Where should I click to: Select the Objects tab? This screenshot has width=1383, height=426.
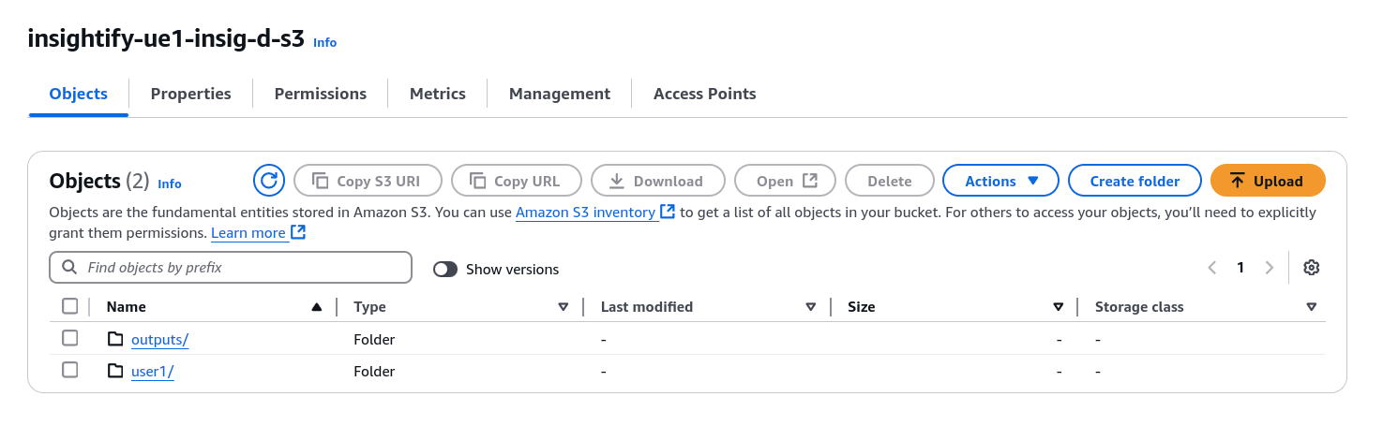[79, 94]
